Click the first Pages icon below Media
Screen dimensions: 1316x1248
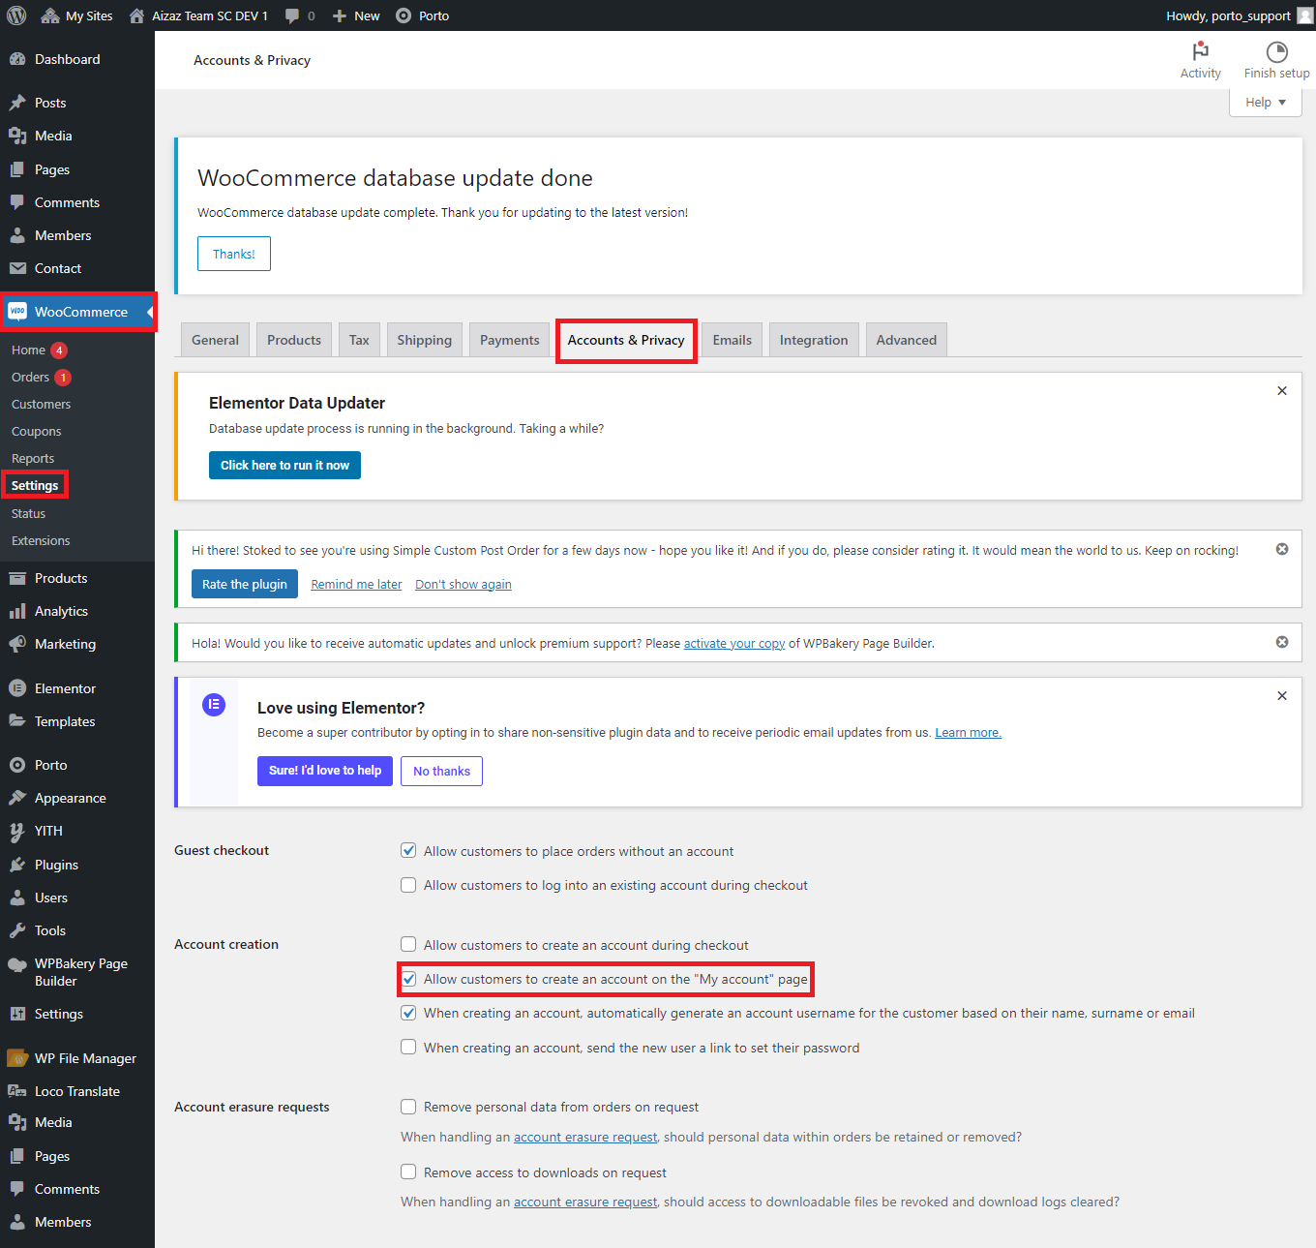coord(17,169)
